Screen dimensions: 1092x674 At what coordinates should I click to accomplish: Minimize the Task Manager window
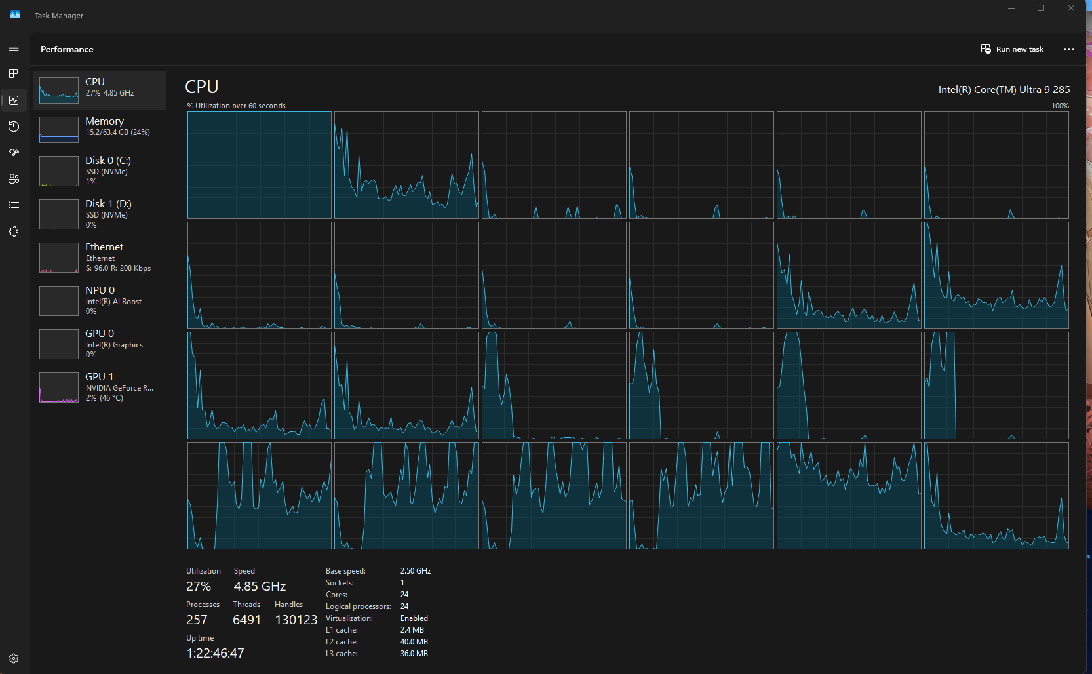tap(1011, 8)
